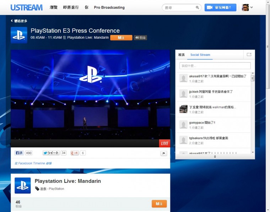The height and width of the screenshot is (212, 270).
Task: Open the user avatar profile picture
Action: pyautogui.click(x=245, y=7)
